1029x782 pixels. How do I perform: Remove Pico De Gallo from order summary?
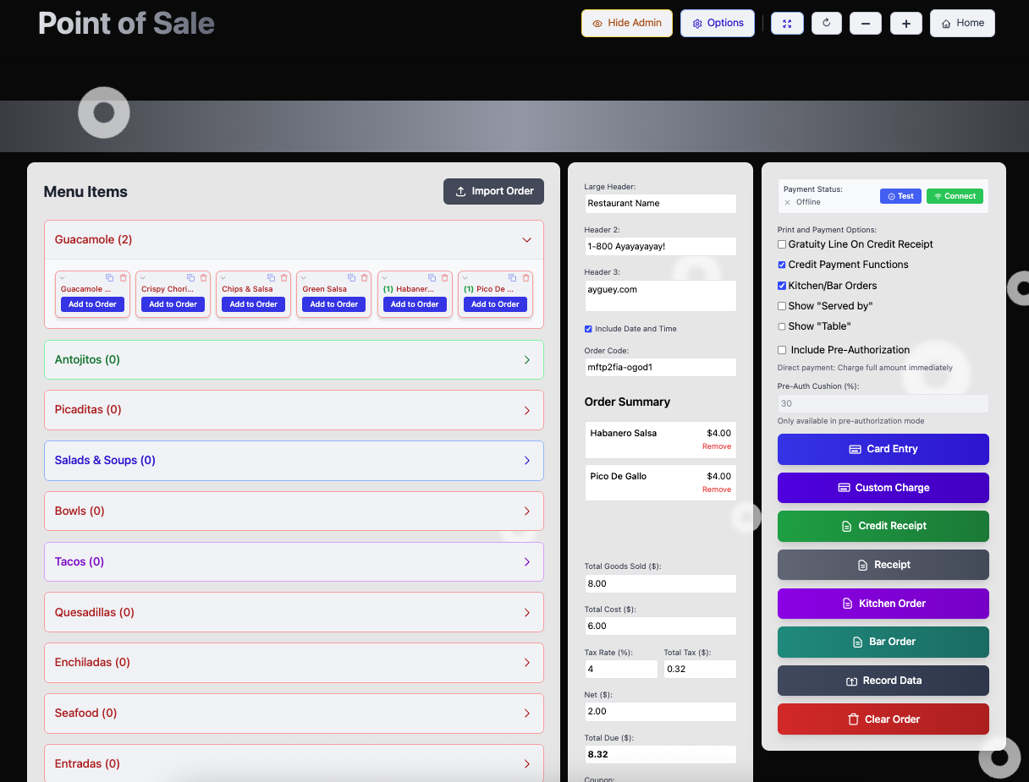717,489
